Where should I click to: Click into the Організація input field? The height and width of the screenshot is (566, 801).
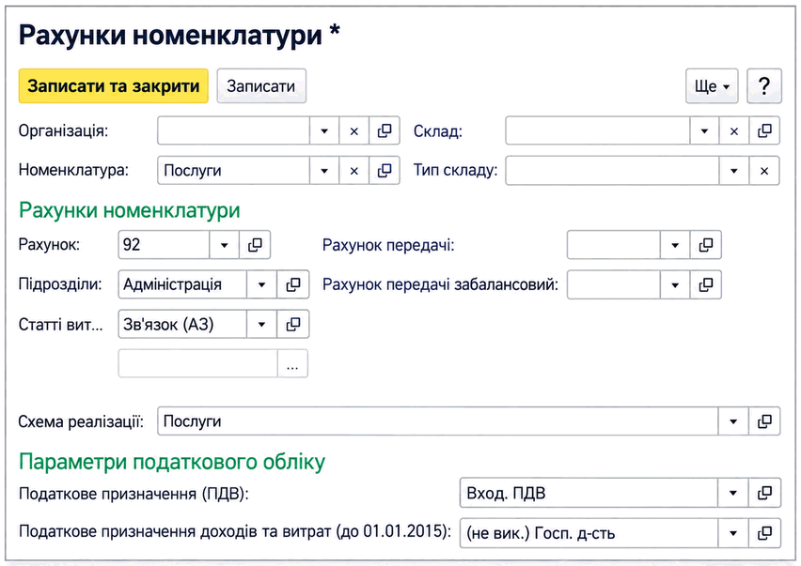pos(233,131)
